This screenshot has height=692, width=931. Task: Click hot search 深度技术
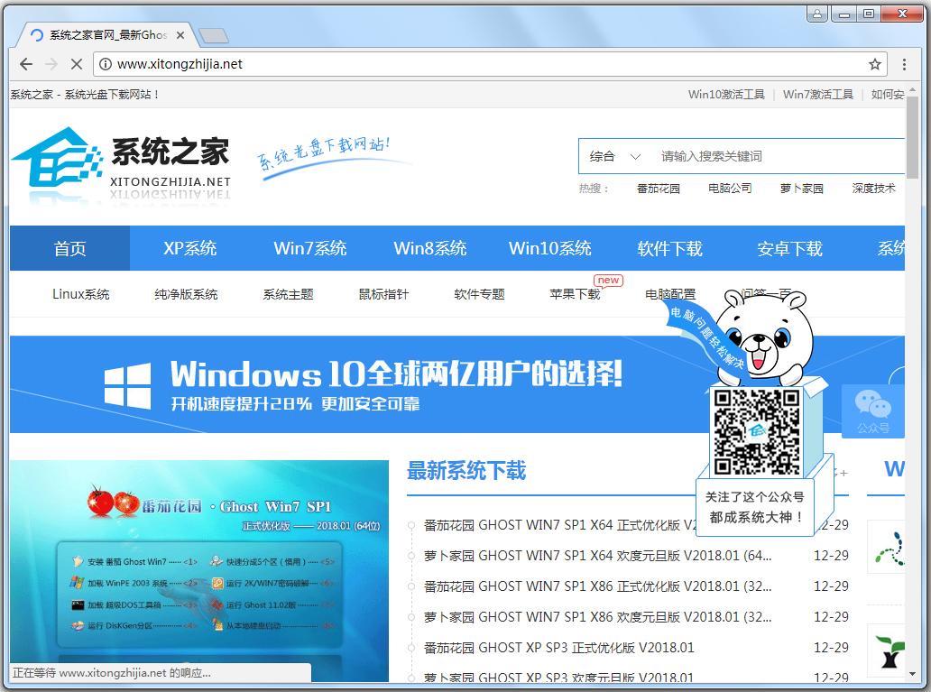[873, 189]
